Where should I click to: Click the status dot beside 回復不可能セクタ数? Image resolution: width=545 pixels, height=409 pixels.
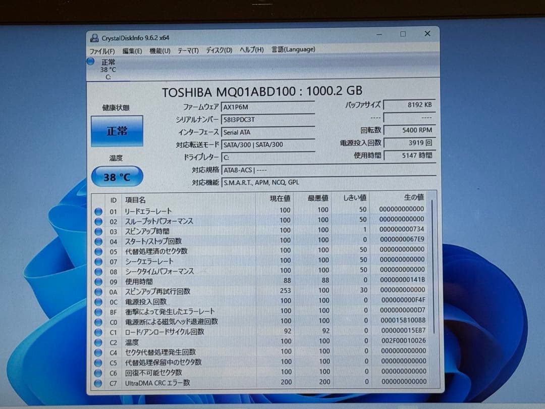98,372
